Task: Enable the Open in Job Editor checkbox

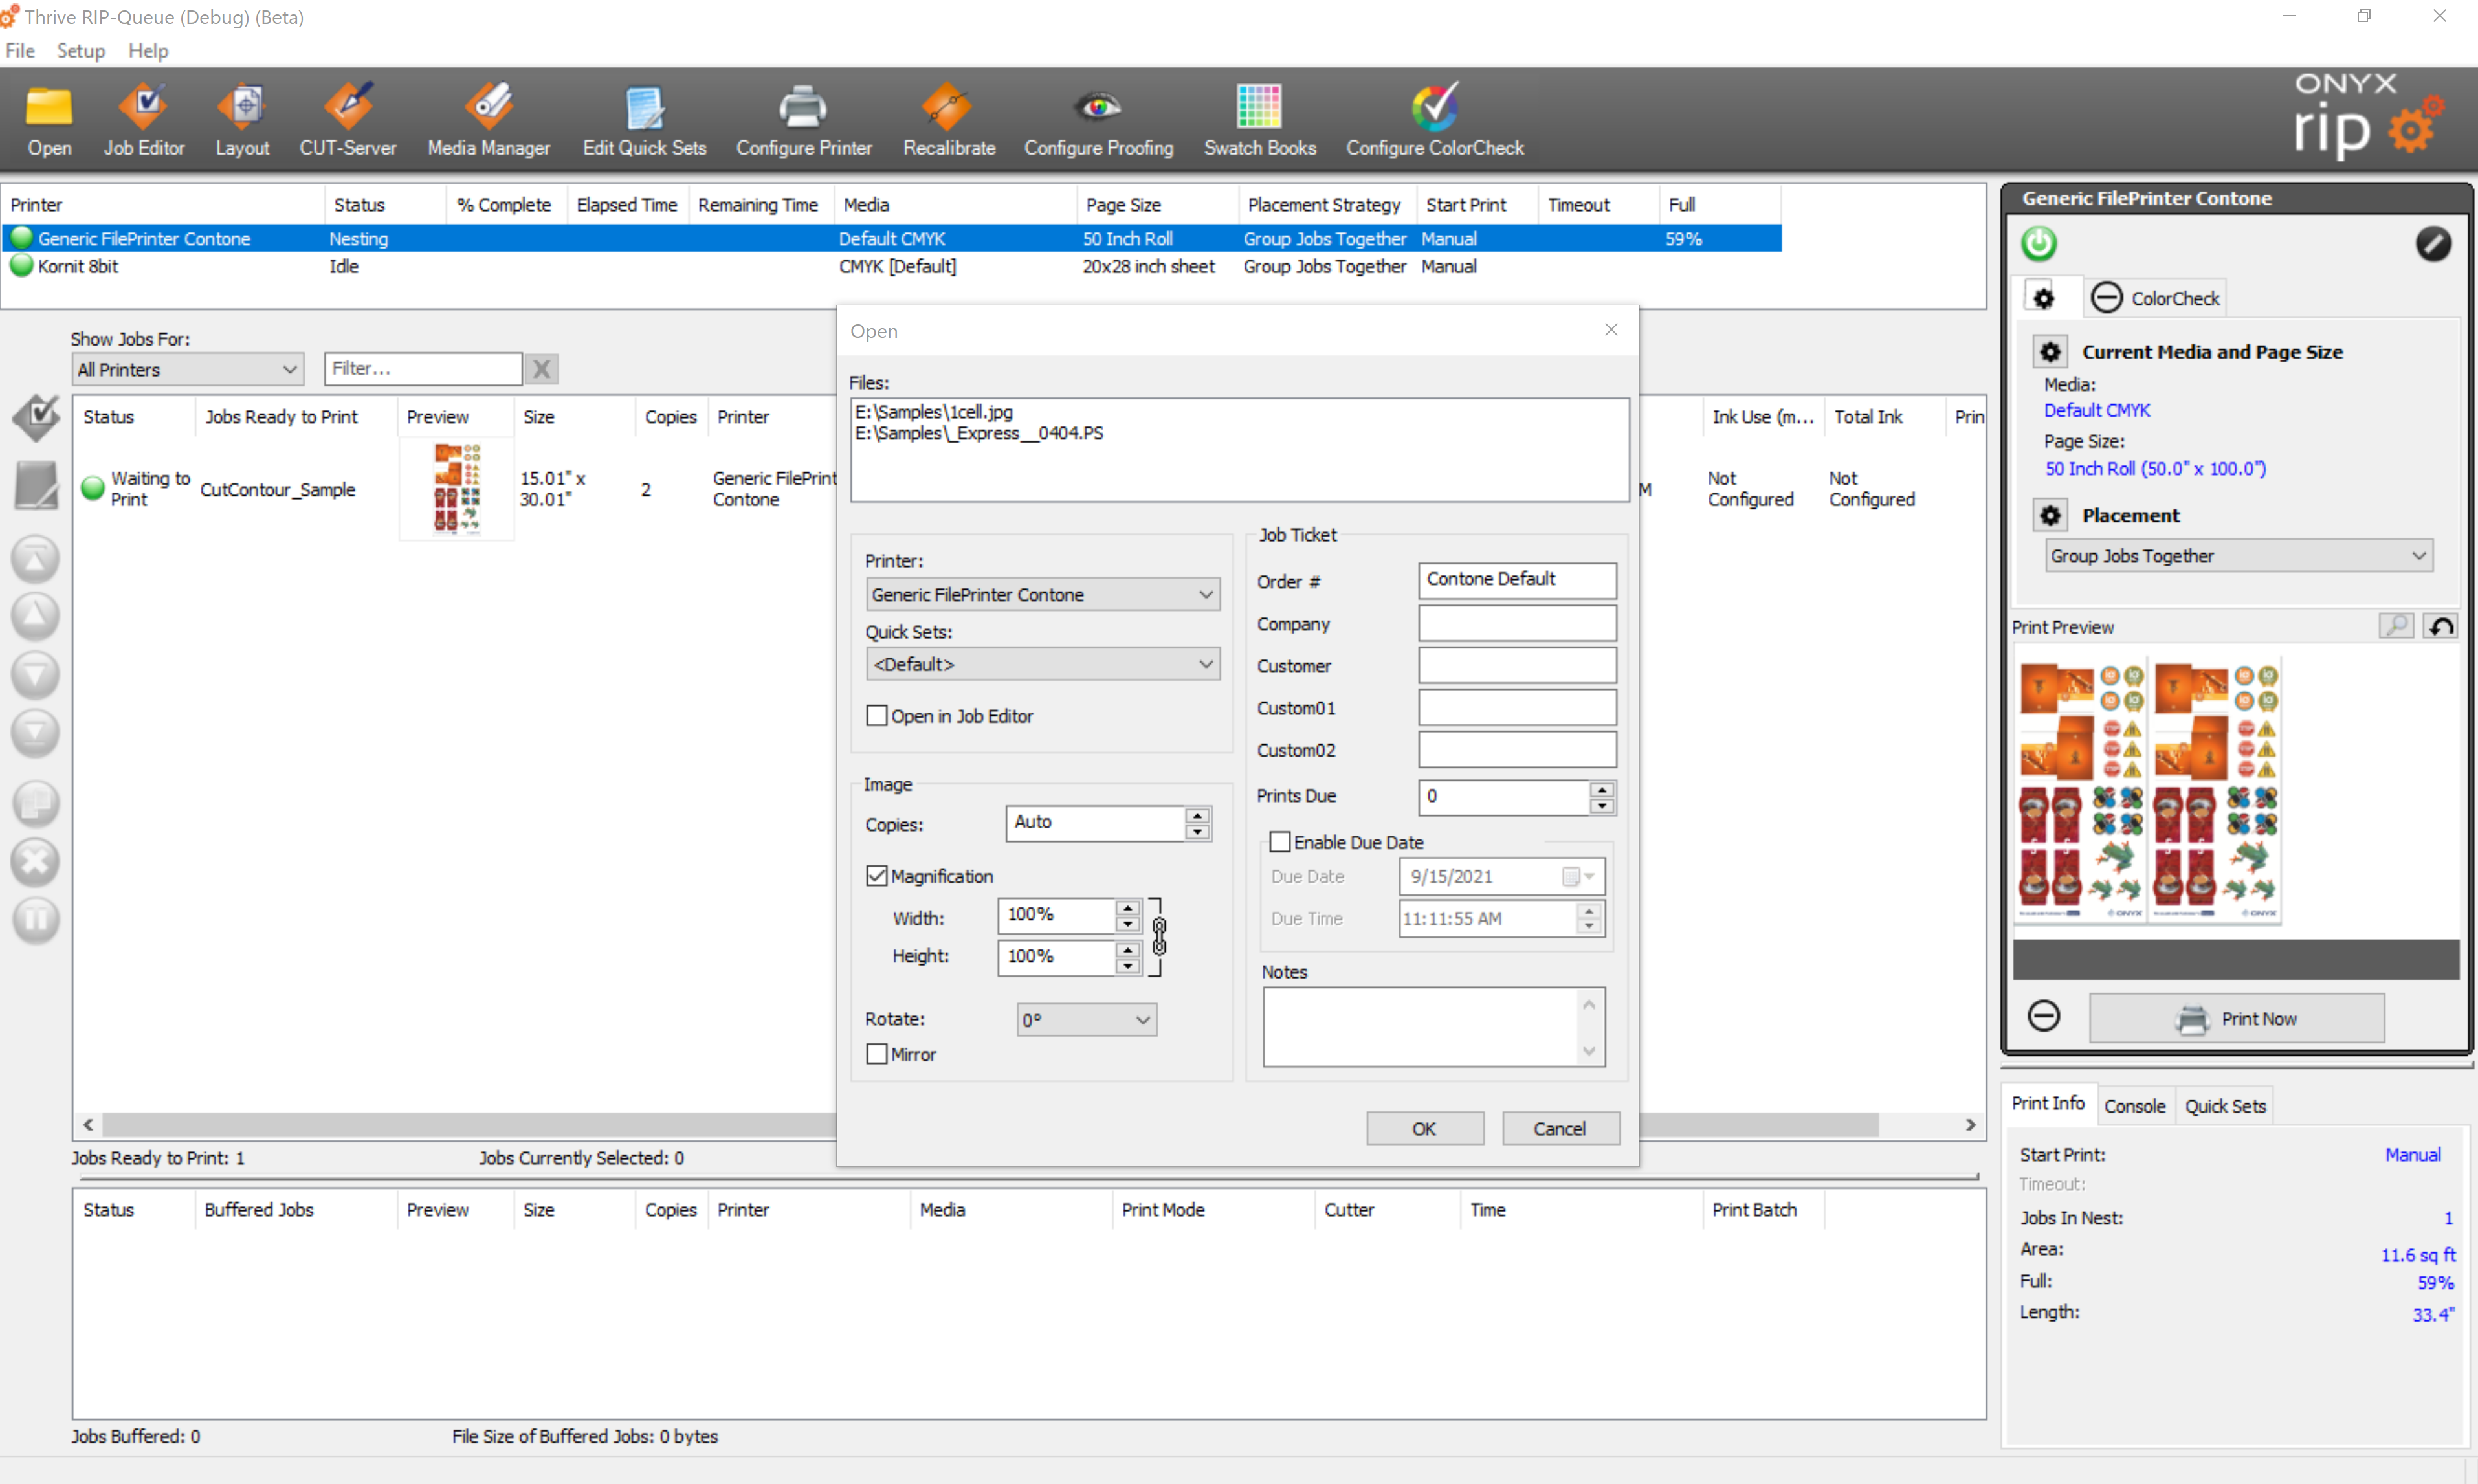Action: (x=877, y=716)
